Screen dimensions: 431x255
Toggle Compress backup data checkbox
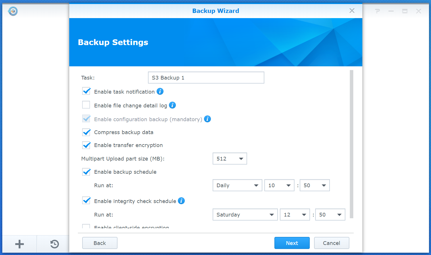click(x=86, y=132)
